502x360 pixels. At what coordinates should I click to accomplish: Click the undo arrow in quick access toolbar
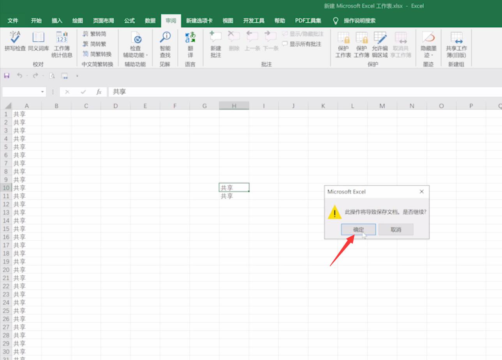tap(19, 76)
